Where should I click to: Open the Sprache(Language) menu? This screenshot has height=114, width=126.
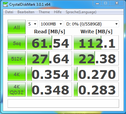[81, 12]
